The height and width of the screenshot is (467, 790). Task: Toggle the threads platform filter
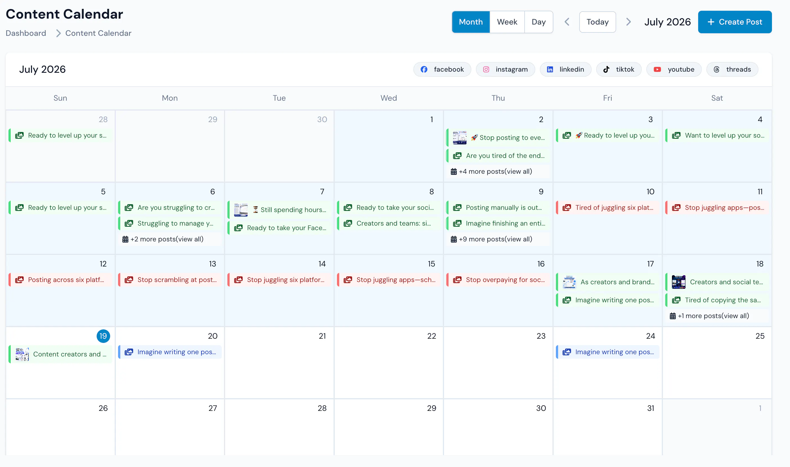pyautogui.click(x=732, y=69)
